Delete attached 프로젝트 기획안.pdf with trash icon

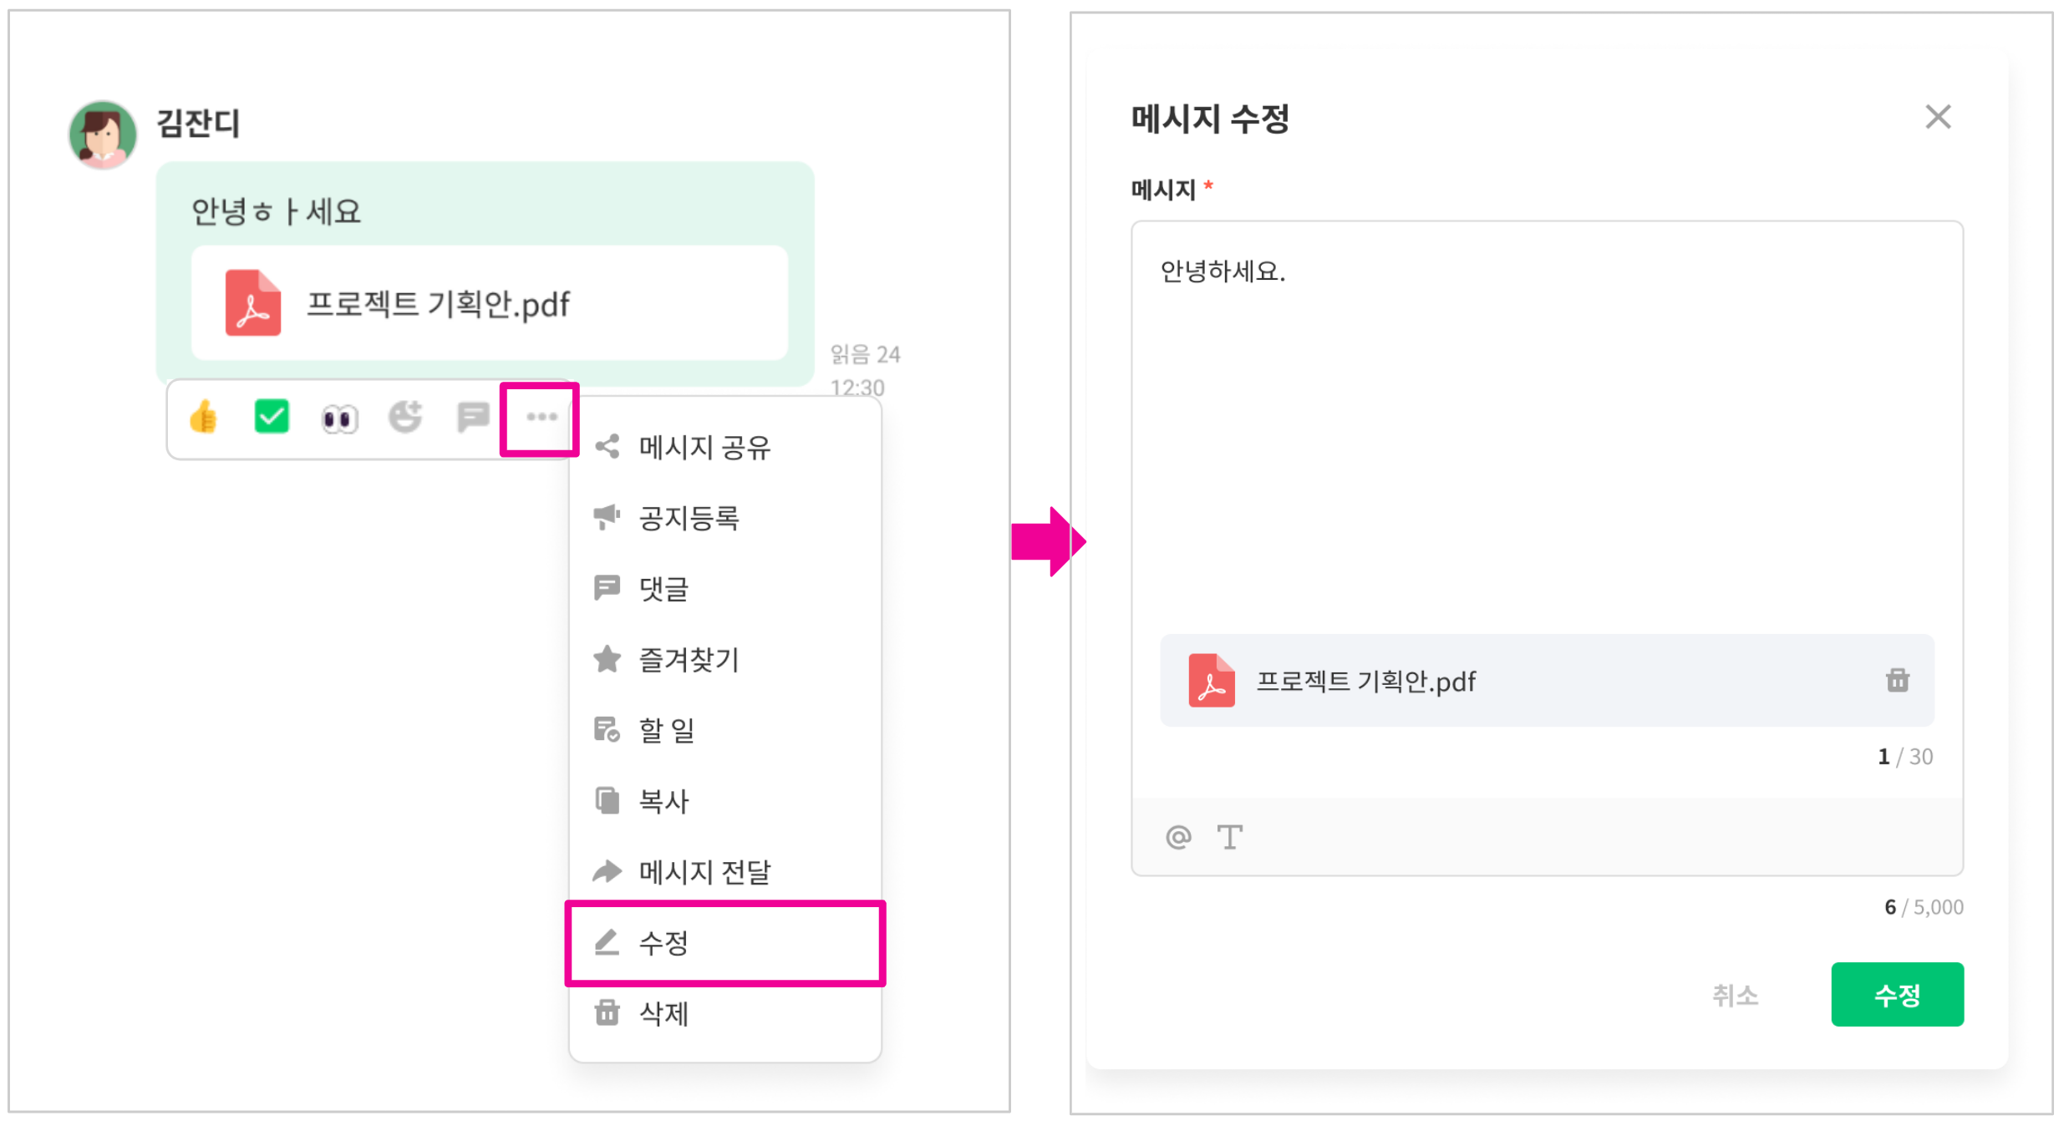point(1897,681)
